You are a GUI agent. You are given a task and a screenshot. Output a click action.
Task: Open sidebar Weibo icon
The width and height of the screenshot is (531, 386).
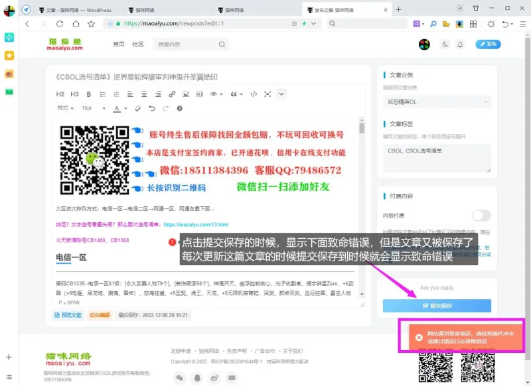coord(9,74)
